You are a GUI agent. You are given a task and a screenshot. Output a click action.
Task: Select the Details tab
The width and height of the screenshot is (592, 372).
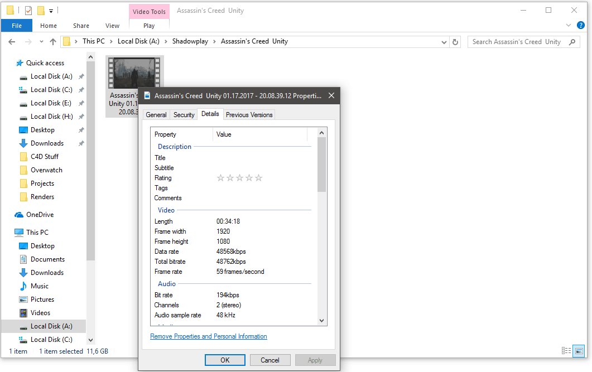click(x=210, y=114)
